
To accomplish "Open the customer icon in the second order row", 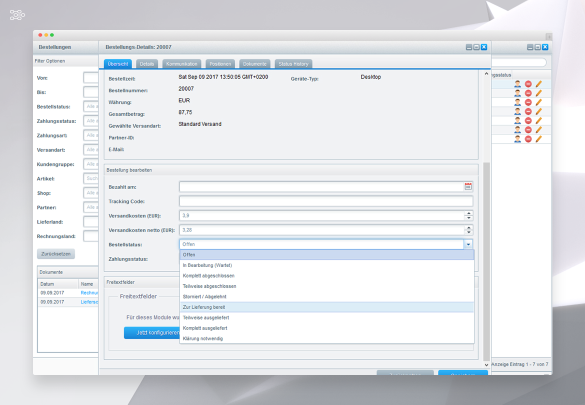I will 517,93.
